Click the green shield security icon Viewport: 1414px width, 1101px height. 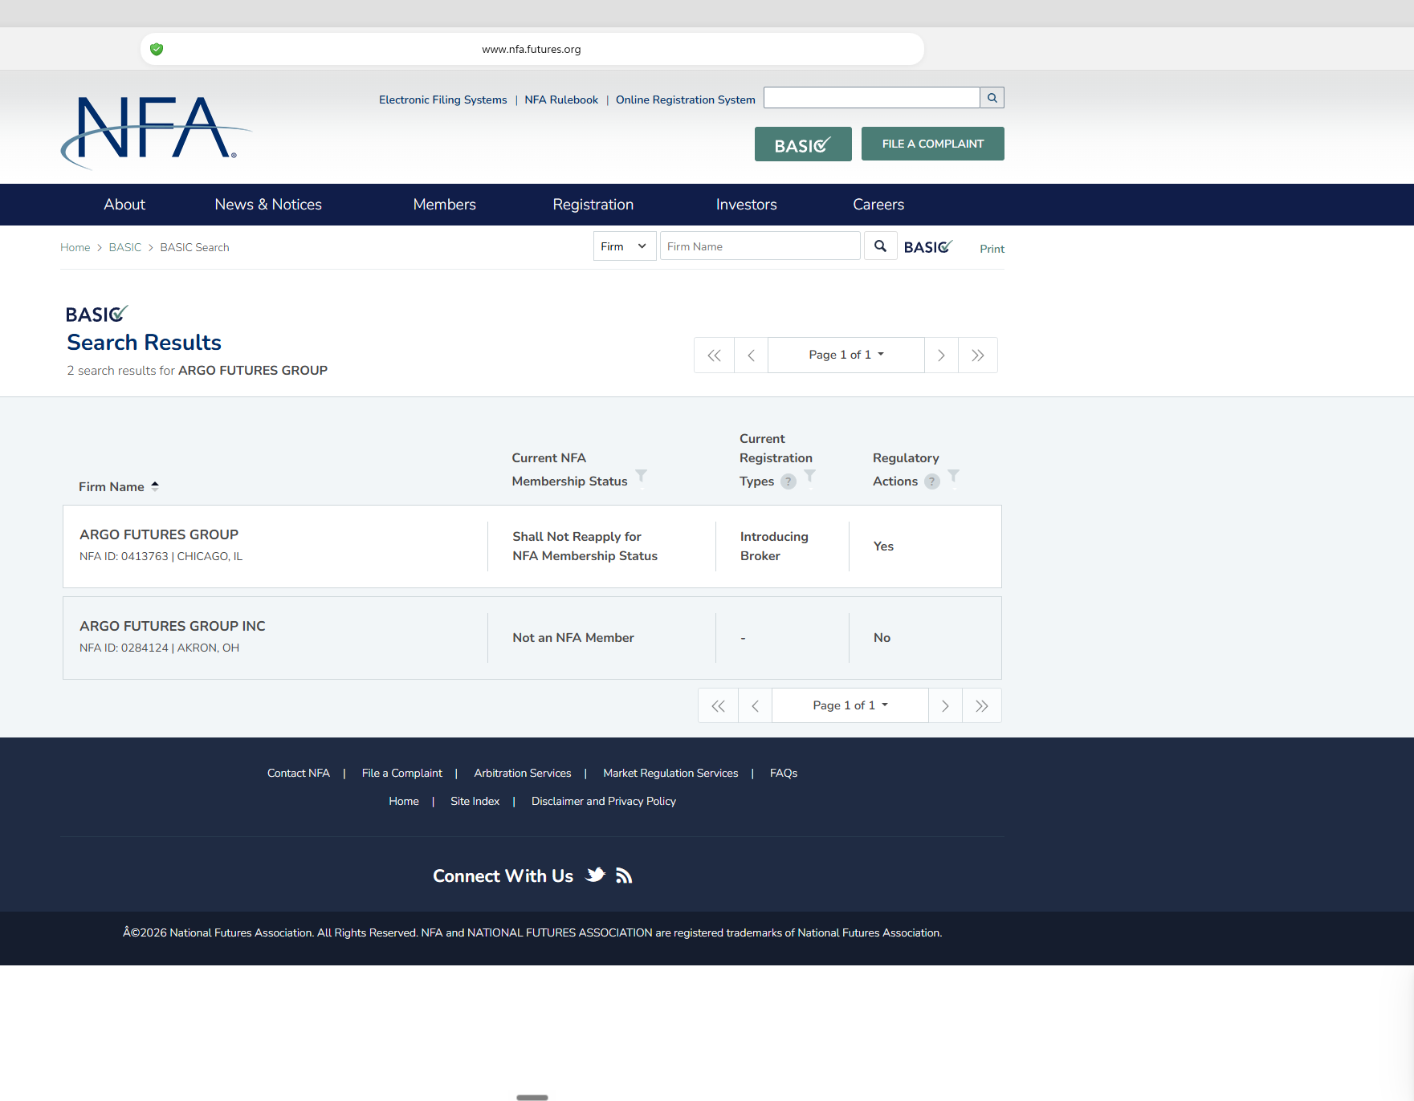[157, 49]
